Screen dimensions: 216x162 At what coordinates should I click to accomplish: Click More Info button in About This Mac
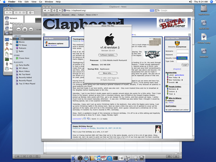pyautogui.click(x=108, y=73)
